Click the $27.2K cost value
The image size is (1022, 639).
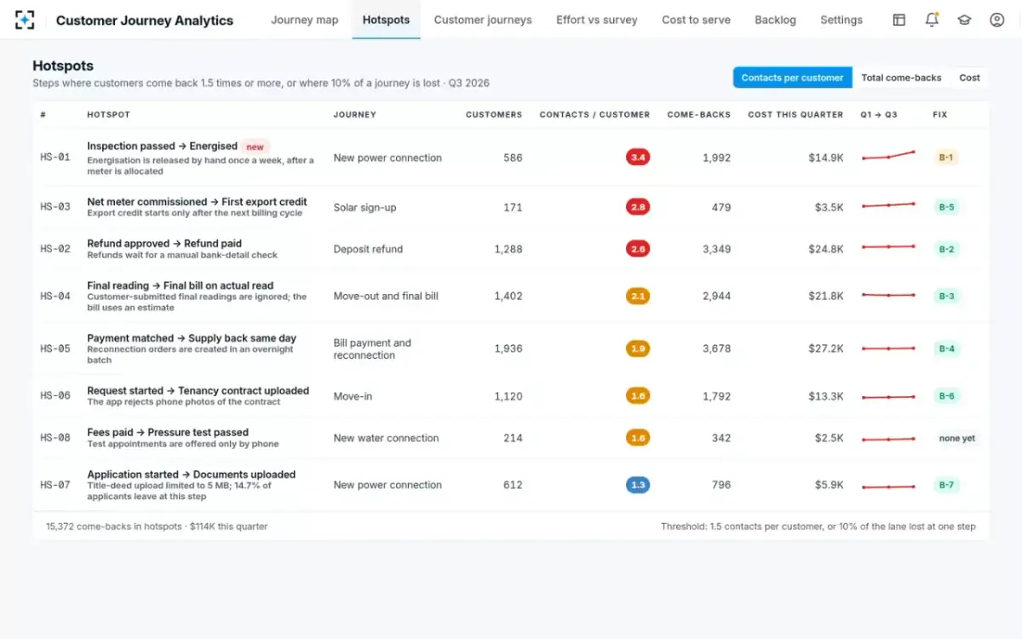[826, 348]
